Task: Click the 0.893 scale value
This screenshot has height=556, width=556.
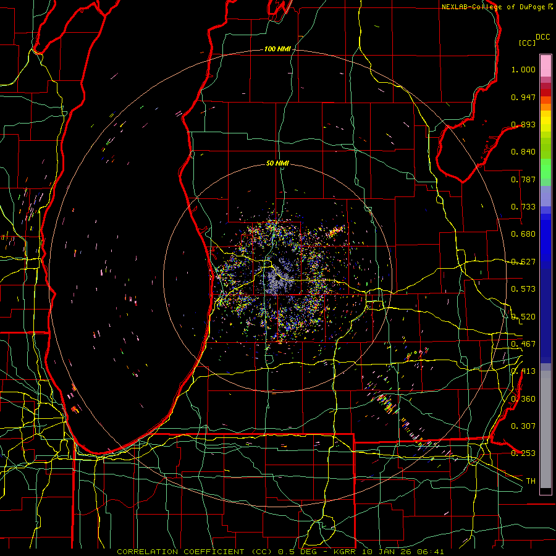Action: 523,124
